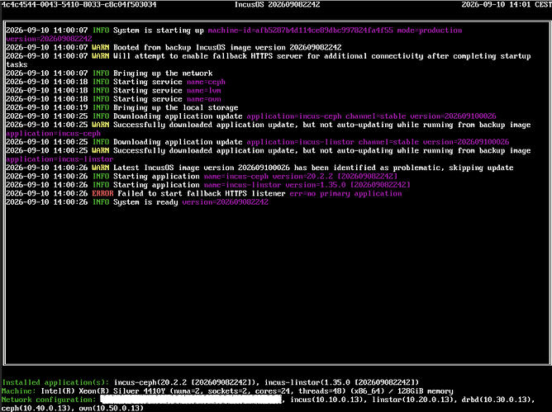Viewport: 552px width, 412px height.
Task: Click the "Machine:" footer label
Action: (x=19, y=391)
